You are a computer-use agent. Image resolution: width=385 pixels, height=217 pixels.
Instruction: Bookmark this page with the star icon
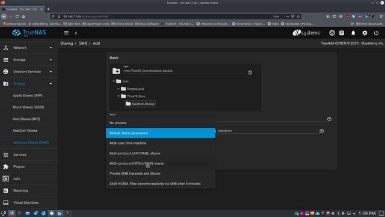pos(298,16)
